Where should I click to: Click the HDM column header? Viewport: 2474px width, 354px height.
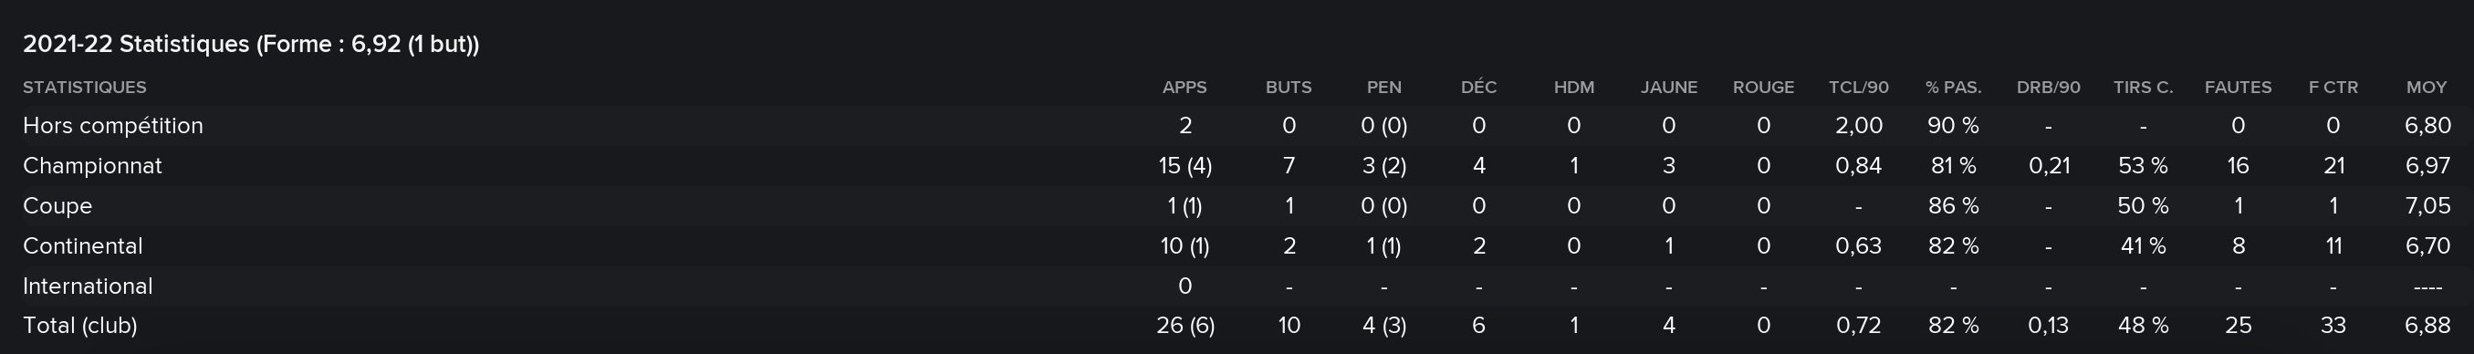(1574, 88)
